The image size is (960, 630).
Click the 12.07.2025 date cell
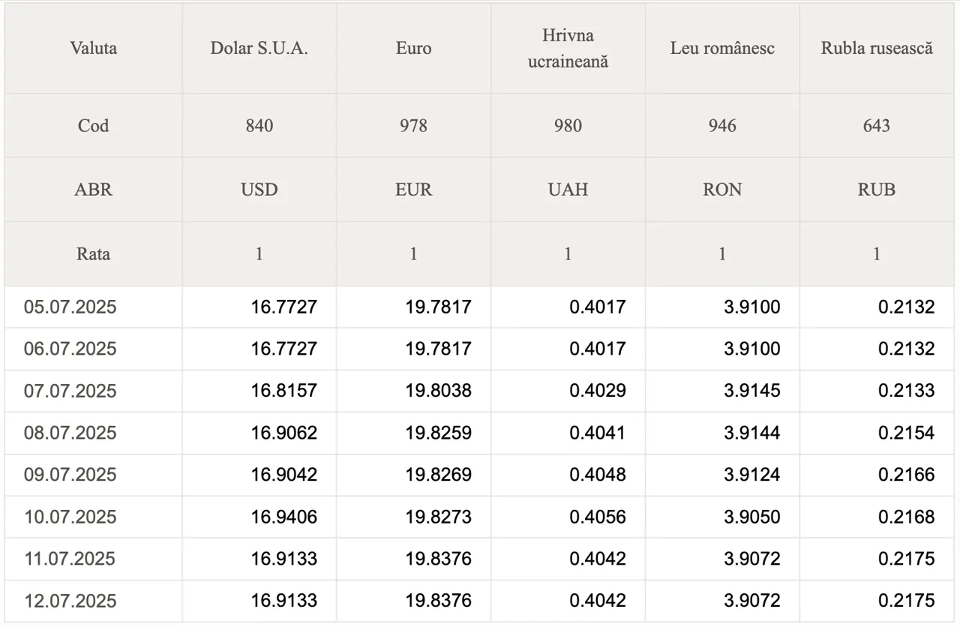70,601
